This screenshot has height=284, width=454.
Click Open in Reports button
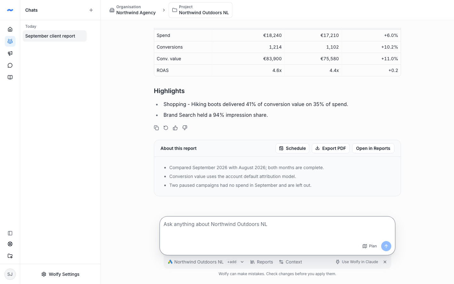point(373,148)
